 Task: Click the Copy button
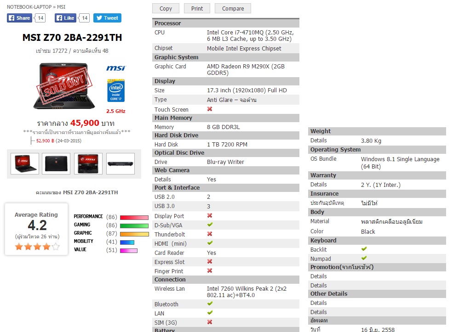click(166, 8)
